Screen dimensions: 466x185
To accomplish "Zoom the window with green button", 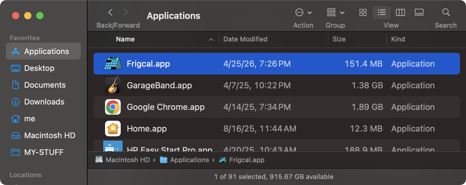I will point(40,16).
